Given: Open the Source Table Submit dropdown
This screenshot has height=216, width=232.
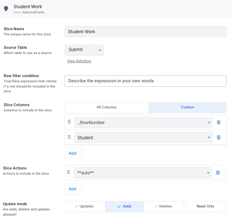Looking at the screenshot, I should tap(84, 50).
